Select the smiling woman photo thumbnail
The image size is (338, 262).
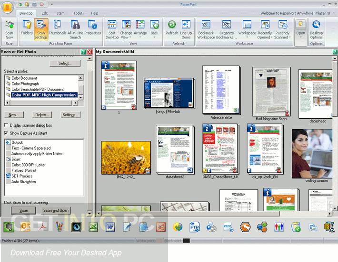pos(312,154)
